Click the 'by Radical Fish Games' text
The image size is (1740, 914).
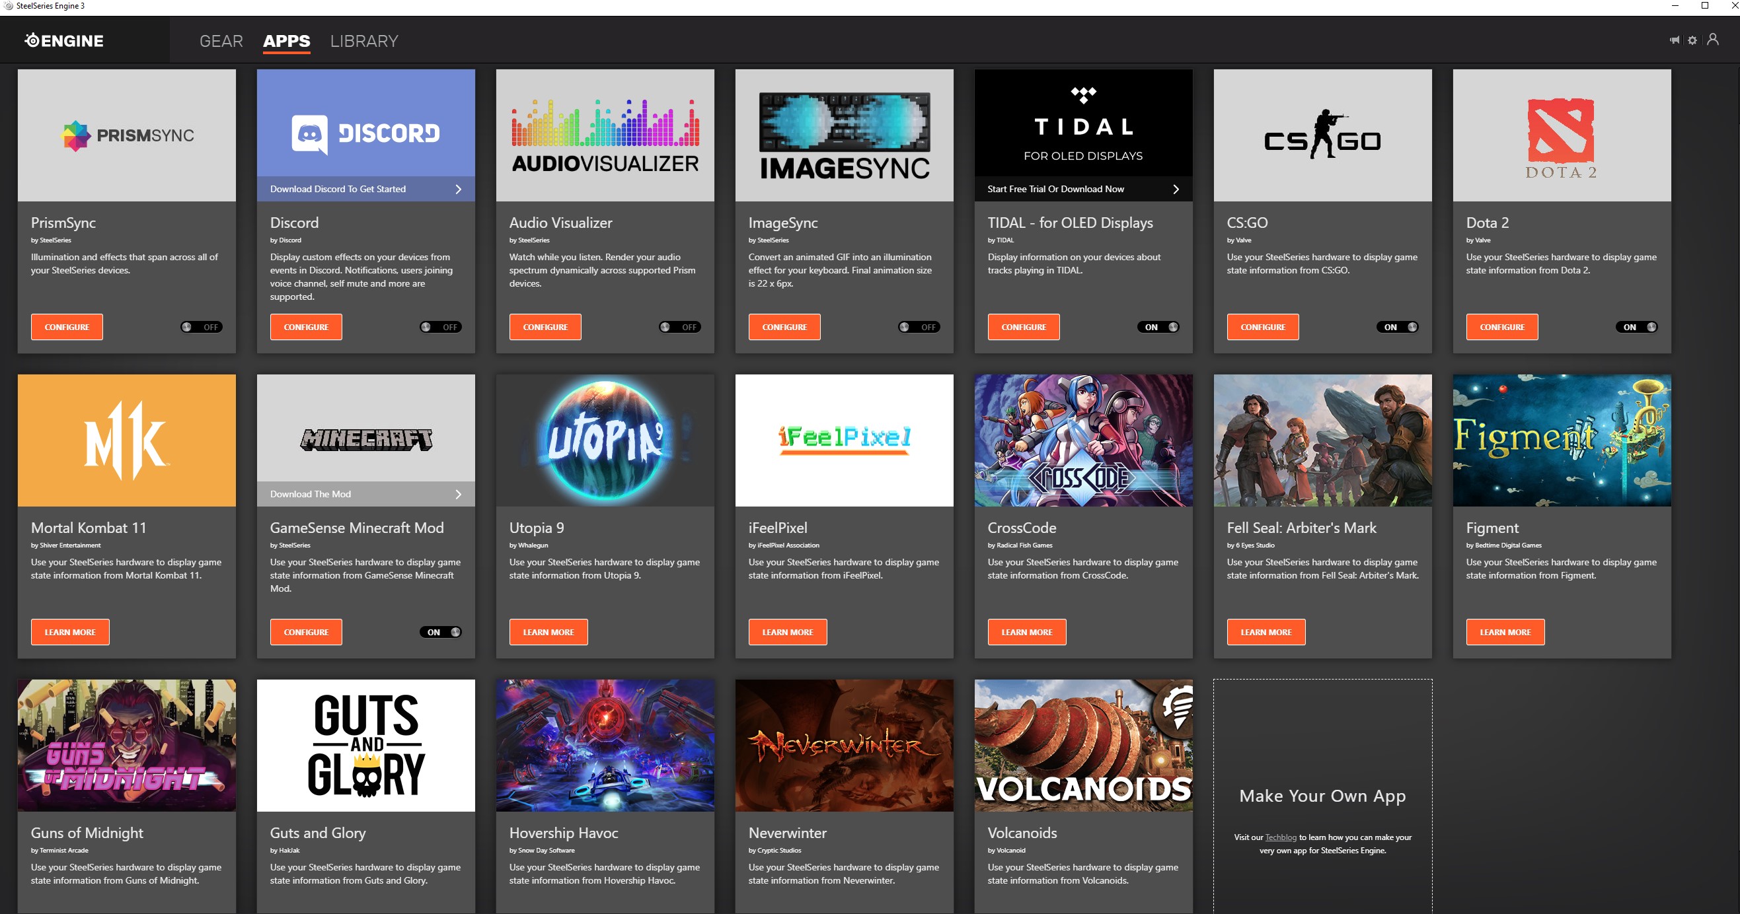point(1019,545)
